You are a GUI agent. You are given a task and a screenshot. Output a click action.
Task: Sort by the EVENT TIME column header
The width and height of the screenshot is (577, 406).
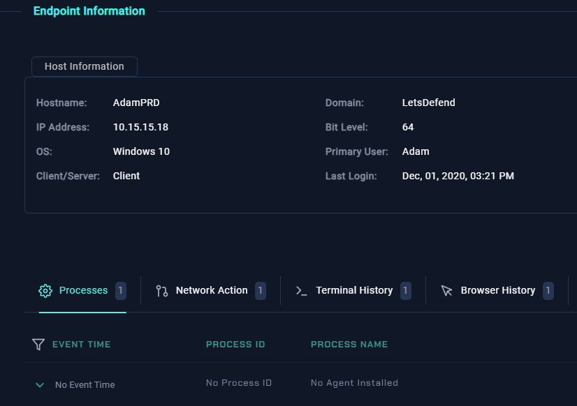82,344
